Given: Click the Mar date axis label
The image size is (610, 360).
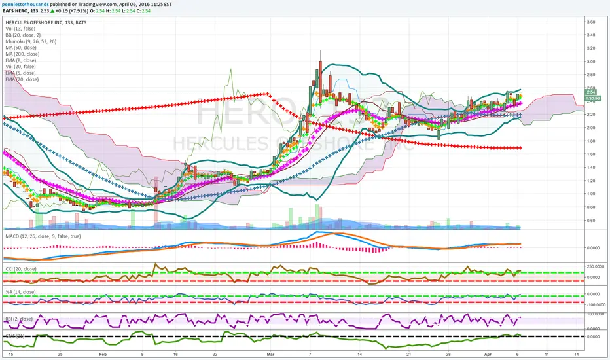Looking at the screenshot, I should pos(271,355).
